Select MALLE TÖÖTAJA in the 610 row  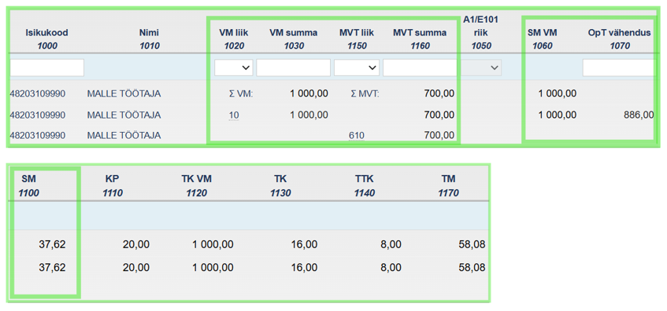click(124, 136)
